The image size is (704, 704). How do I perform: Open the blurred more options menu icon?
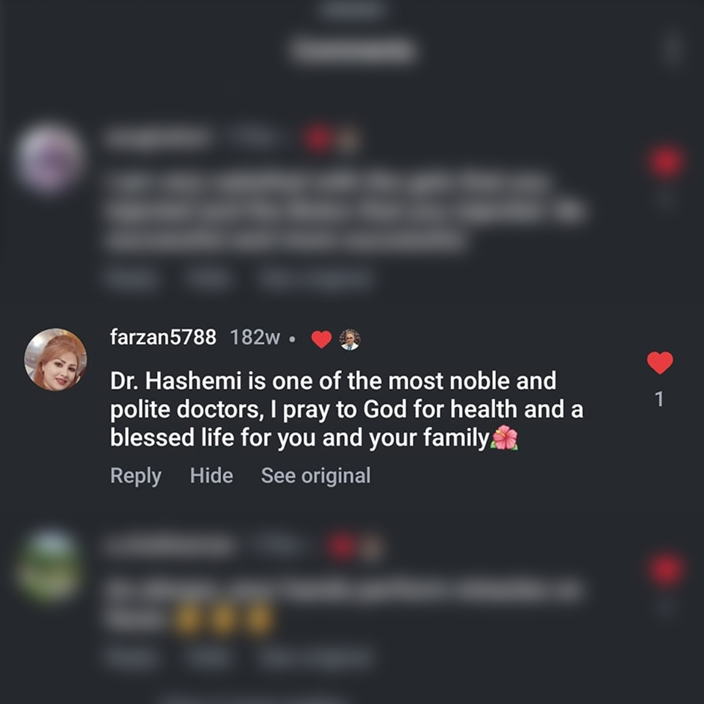point(674,48)
